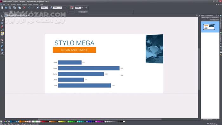Viewport: 222px width, 125px height.
Task: Click the Duplicate page button
Action: (x=215, y=18)
